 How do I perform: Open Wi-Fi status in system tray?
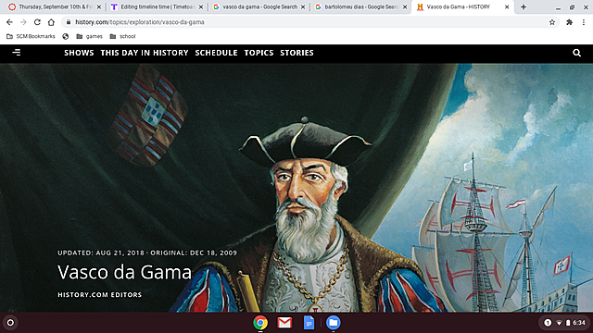559,323
